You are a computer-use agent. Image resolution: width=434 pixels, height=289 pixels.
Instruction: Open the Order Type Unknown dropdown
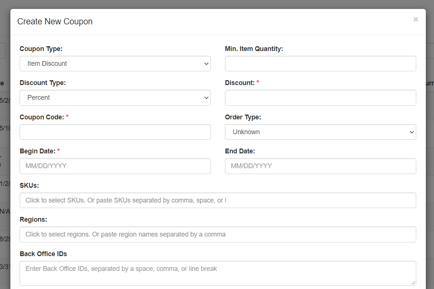[x=320, y=132]
